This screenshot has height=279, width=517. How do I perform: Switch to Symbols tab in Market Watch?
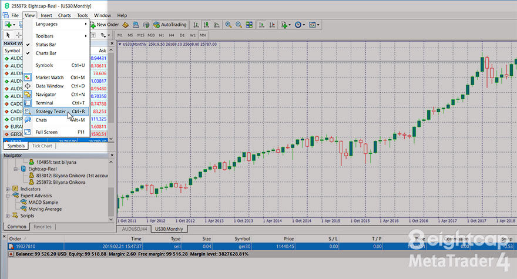pyautogui.click(x=16, y=146)
